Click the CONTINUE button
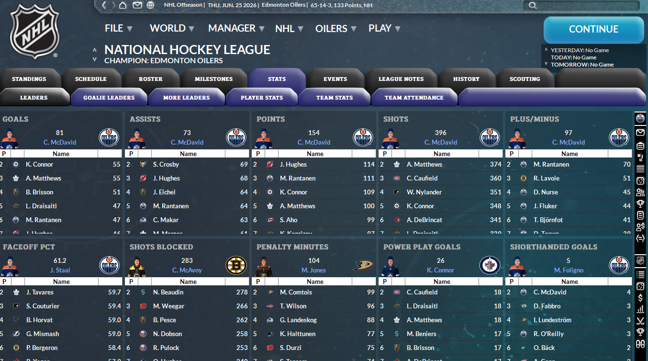The width and height of the screenshot is (648, 361). pyautogui.click(x=593, y=29)
